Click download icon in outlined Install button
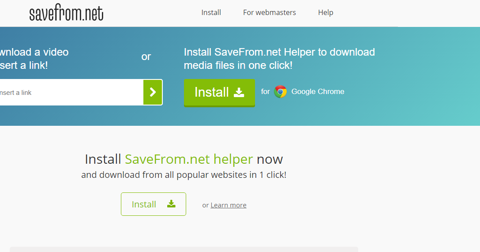The image size is (480, 252). [171, 204]
